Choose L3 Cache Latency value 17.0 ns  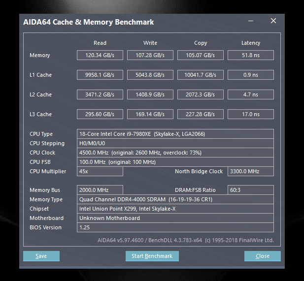[251, 114]
